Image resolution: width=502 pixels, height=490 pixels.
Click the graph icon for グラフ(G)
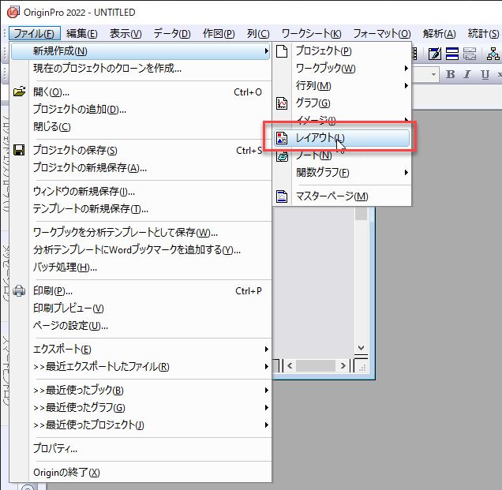pos(282,103)
